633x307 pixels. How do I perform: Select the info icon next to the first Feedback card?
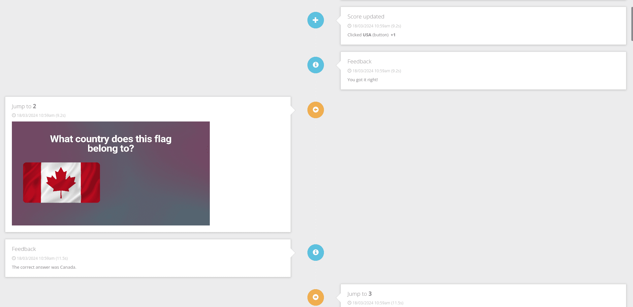(x=315, y=65)
